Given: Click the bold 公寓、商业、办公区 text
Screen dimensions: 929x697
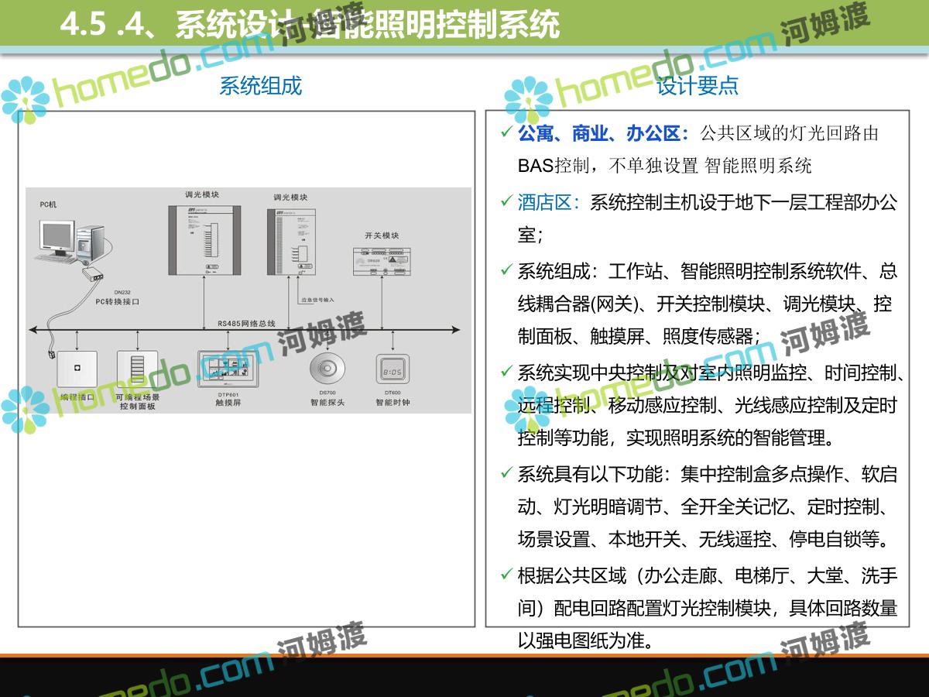Looking at the screenshot, I should (x=604, y=133).
